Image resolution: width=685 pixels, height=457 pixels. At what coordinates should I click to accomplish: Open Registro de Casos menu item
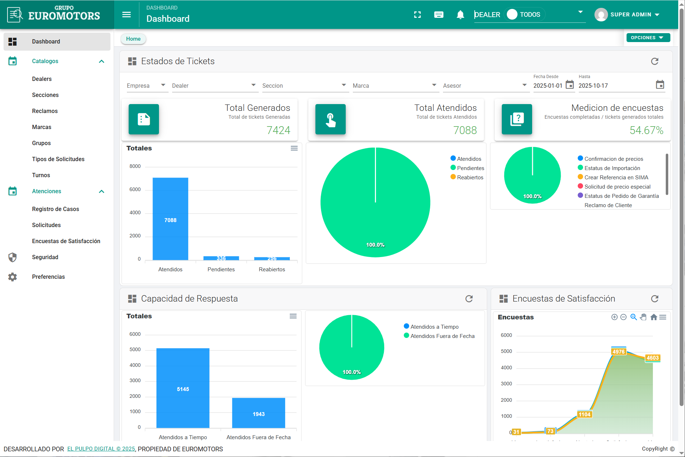pyautogui.click(x=56, y=209)
